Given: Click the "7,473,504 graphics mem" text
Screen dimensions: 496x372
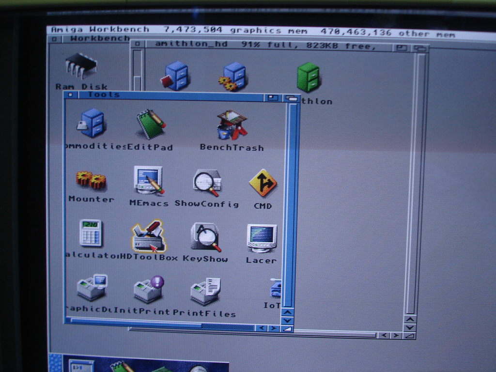Looking at the screenshot, I should point(236,31).
